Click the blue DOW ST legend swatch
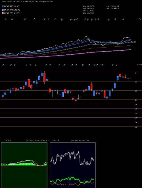This screenshot has height=188, width=142. click(3, 7)
